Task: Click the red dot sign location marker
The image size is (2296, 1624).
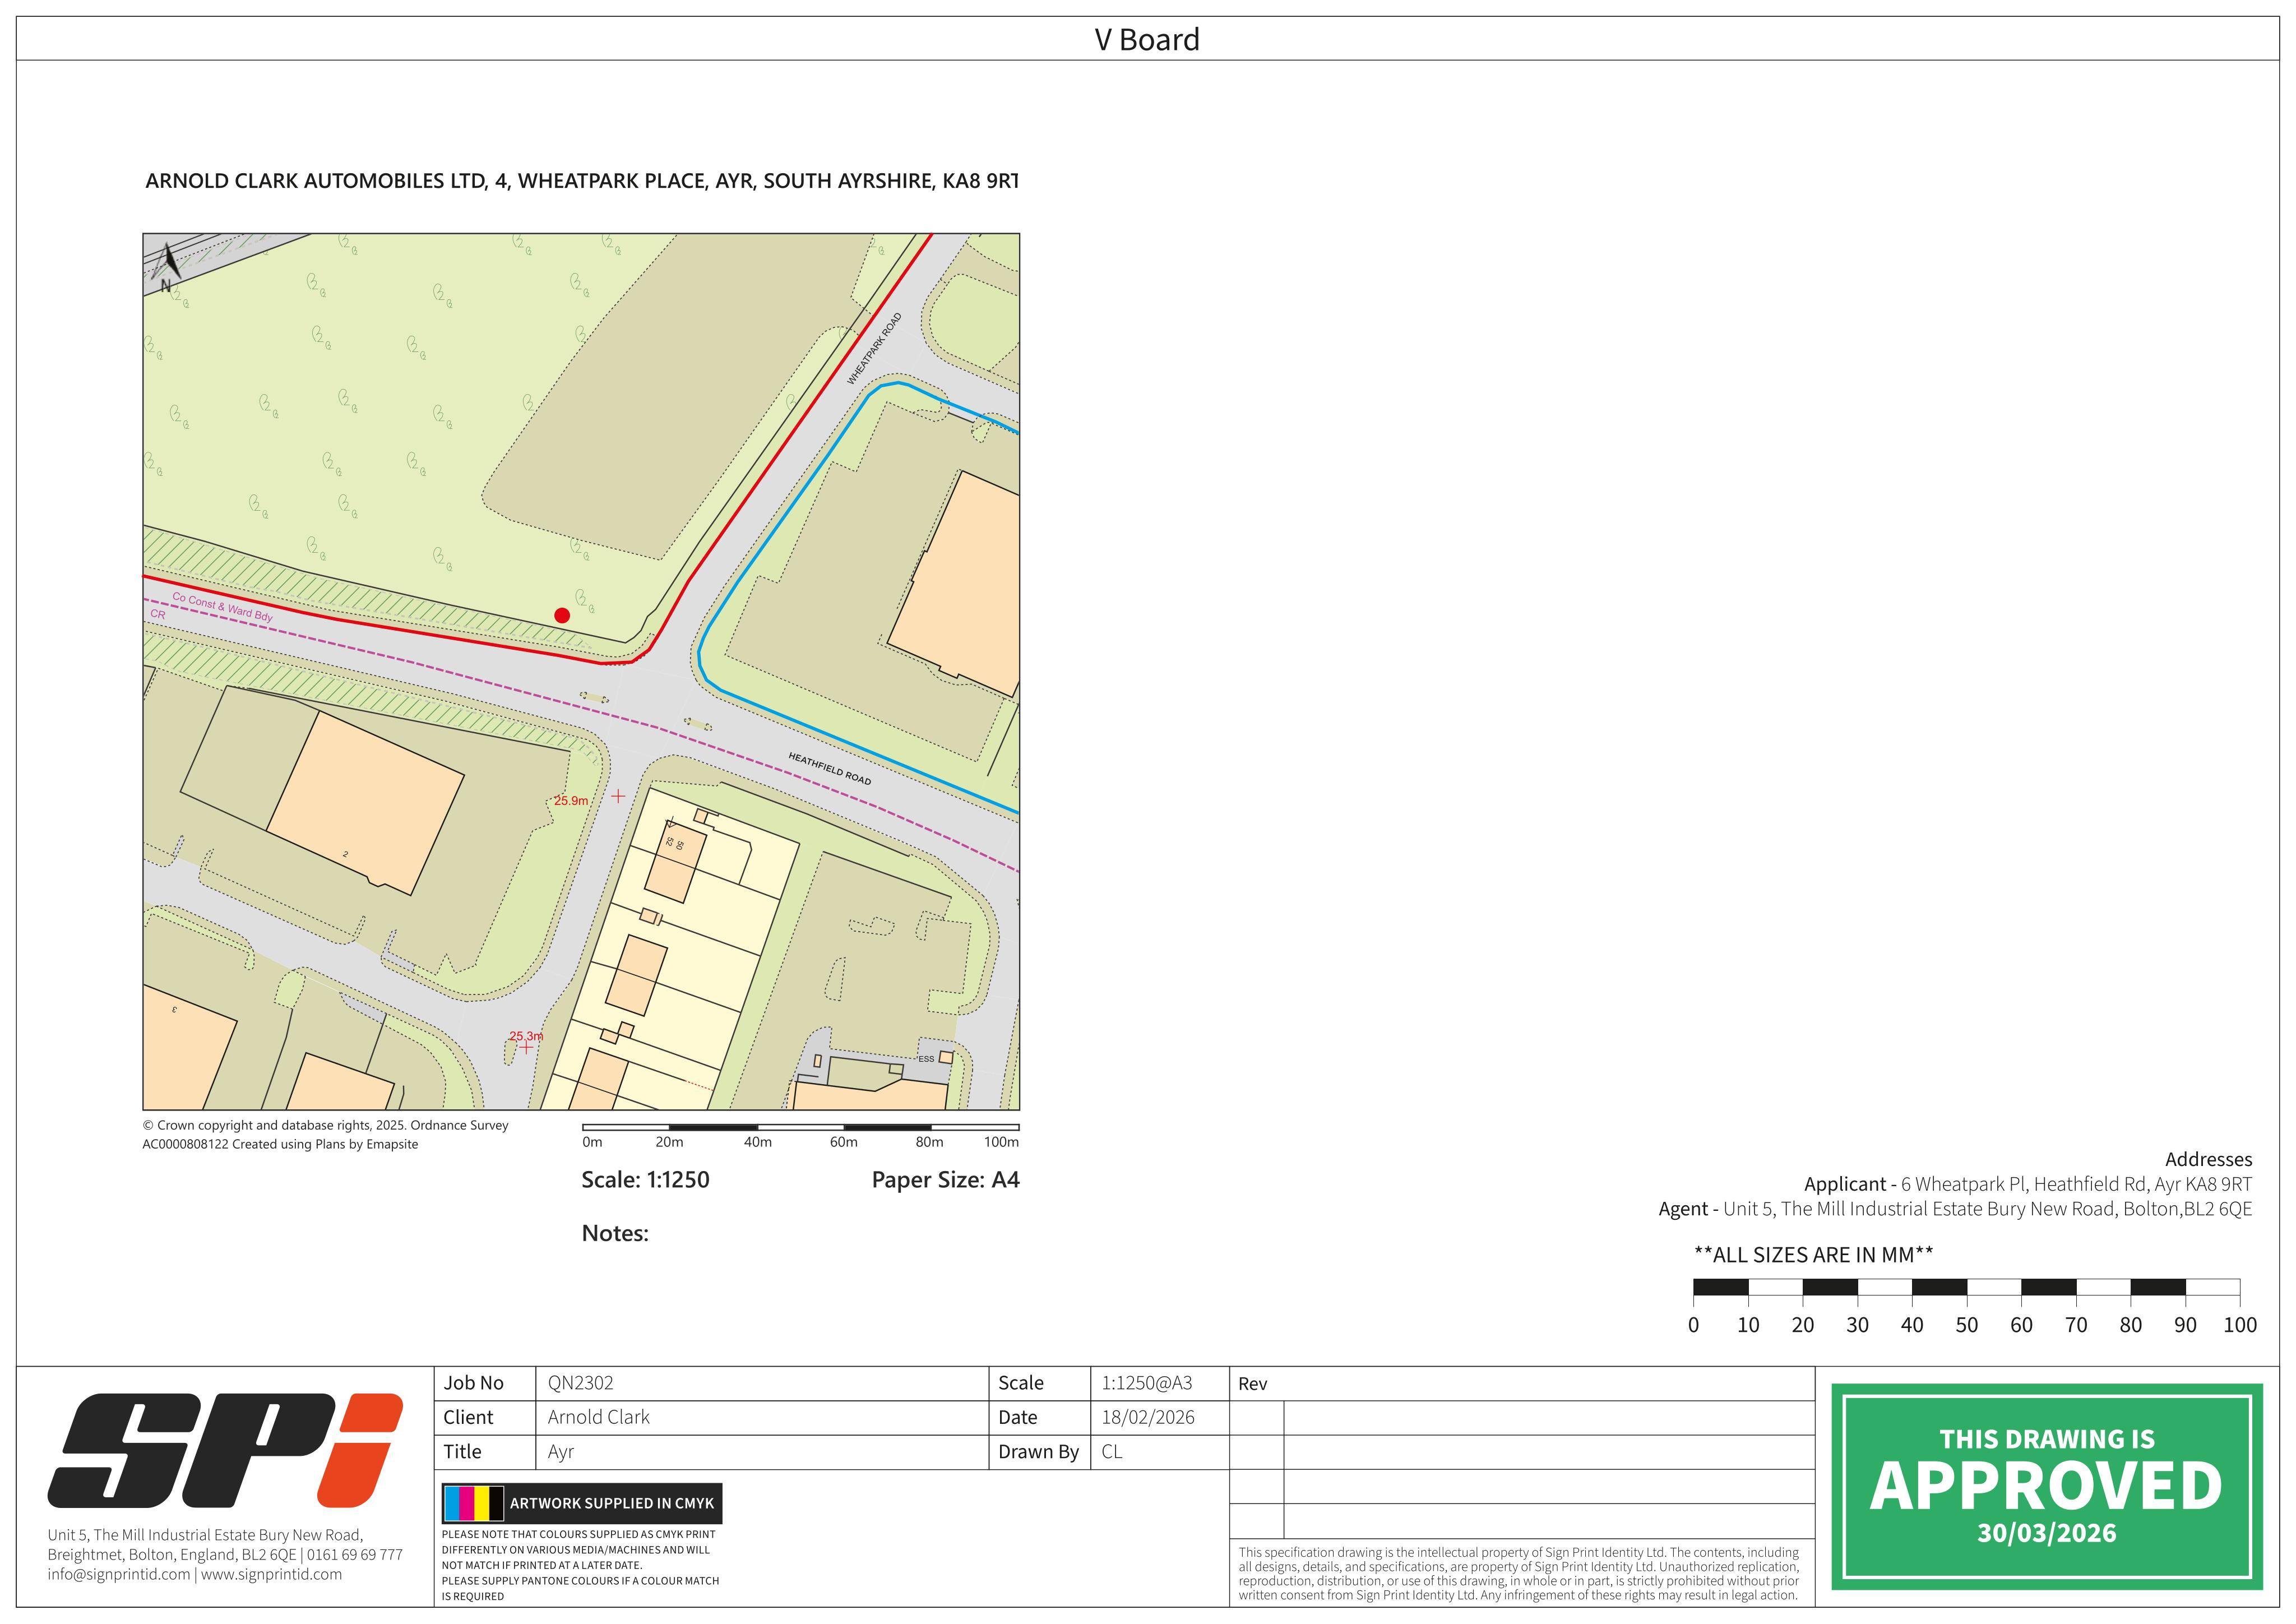Action: (562, 615)
